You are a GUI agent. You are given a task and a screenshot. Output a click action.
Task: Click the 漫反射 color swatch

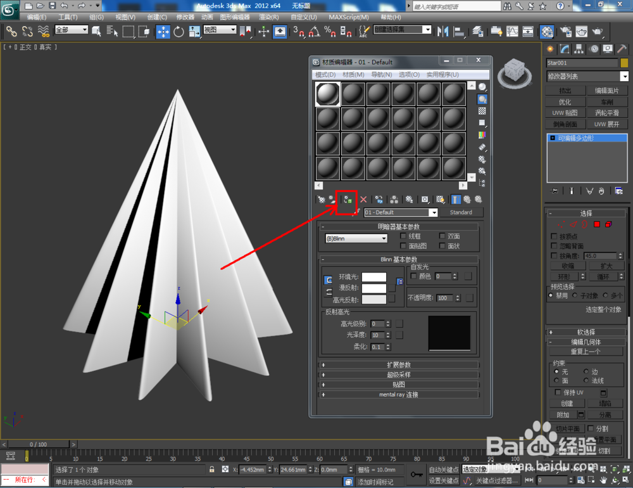coord(374,288)
